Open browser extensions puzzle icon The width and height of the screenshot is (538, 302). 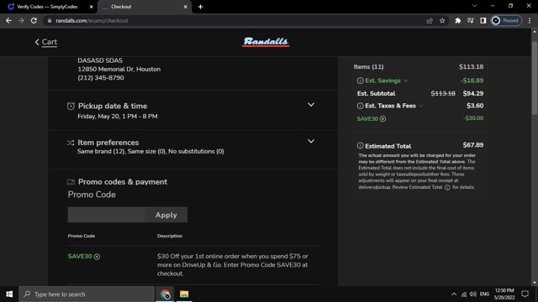(x=457, y=21)
